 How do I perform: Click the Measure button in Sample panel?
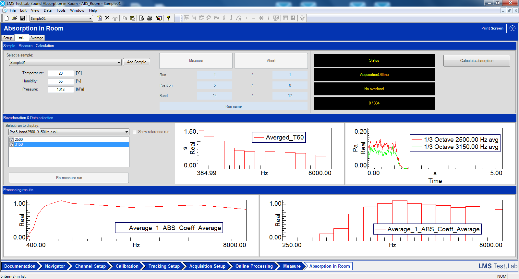[196, 61]
